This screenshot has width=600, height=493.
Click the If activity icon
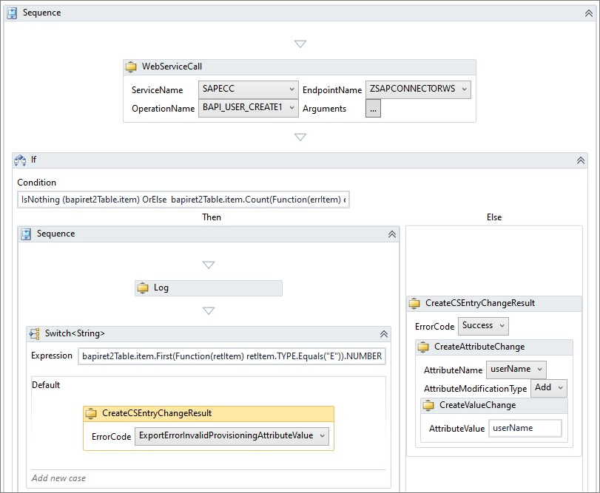tap(21, 160)
